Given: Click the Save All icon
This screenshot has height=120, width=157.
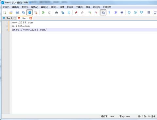Looking at the screenshot, I should [23, 12].
